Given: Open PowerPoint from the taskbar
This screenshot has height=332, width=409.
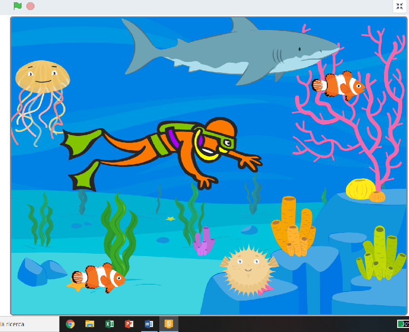Looking at the screenshot, I should point(129,324).
